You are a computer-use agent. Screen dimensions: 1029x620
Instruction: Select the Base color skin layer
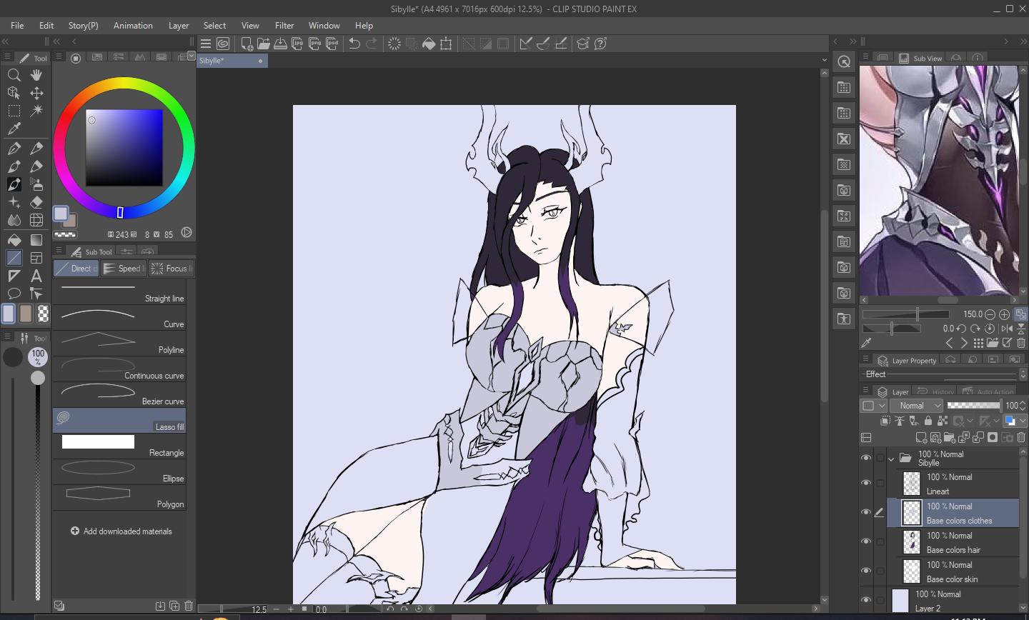coord(953,571)
